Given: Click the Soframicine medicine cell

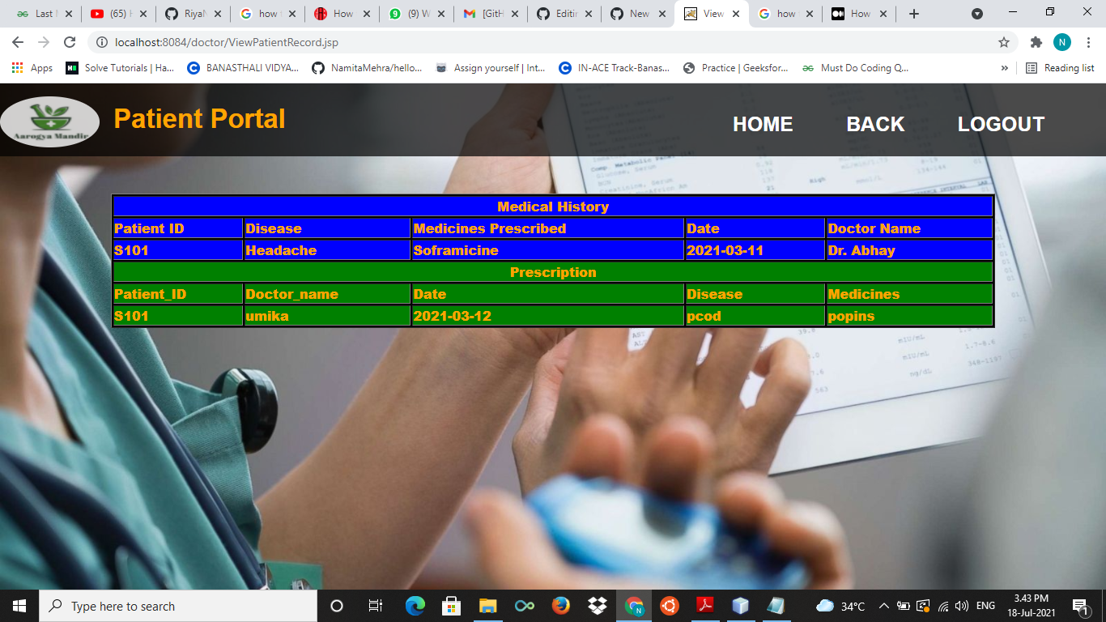Looking at the screenshot, I should [x=547, y=250].
